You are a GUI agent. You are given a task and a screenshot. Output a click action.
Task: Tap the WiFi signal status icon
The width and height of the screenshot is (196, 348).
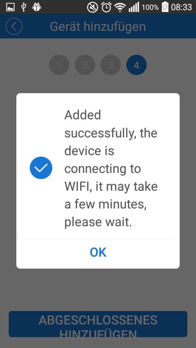click(120, 7)
